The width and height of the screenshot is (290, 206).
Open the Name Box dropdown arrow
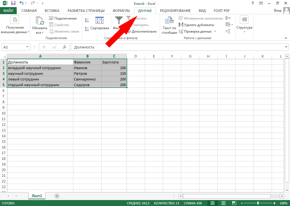pos(27,47)
